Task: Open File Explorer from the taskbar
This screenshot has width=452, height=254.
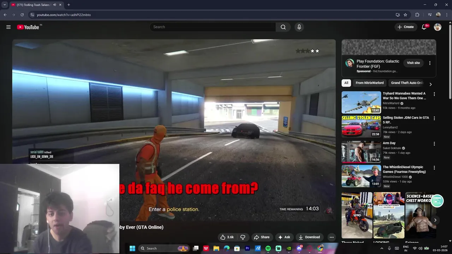Action: [216, 248]
